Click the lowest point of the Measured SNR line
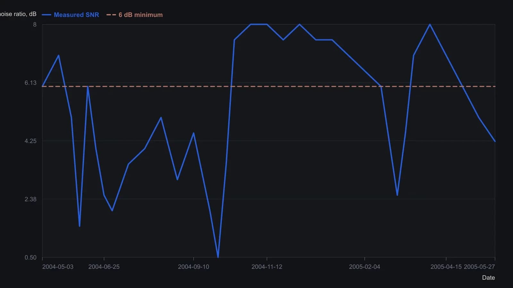The height and width of the screenshot is (288, 513). [x=218, y=257]
